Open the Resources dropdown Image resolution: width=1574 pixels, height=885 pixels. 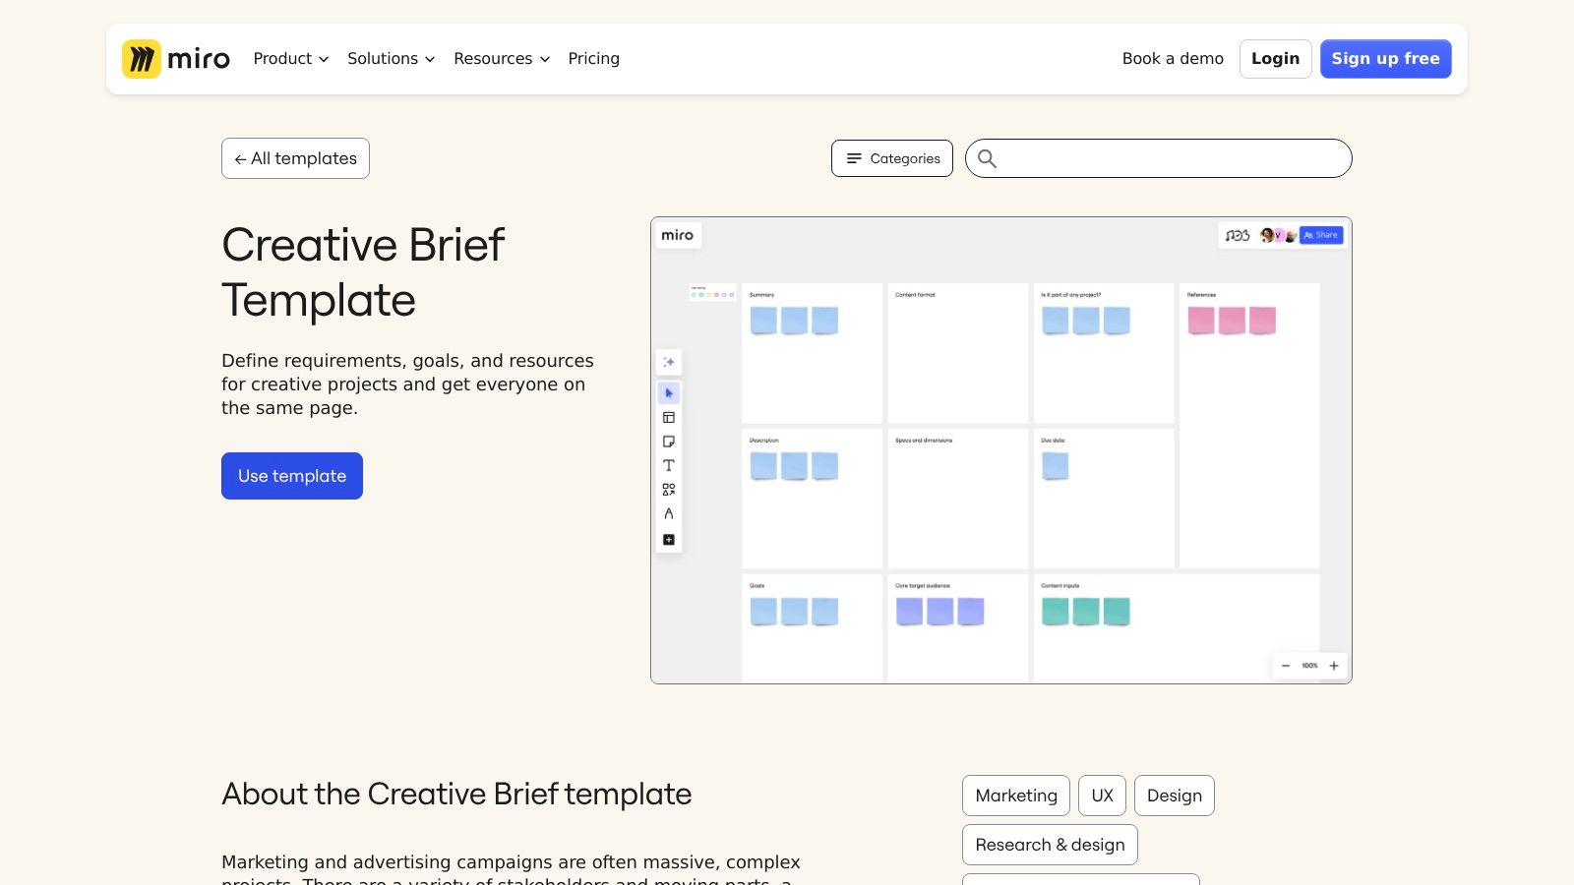[x=502, y=59]
